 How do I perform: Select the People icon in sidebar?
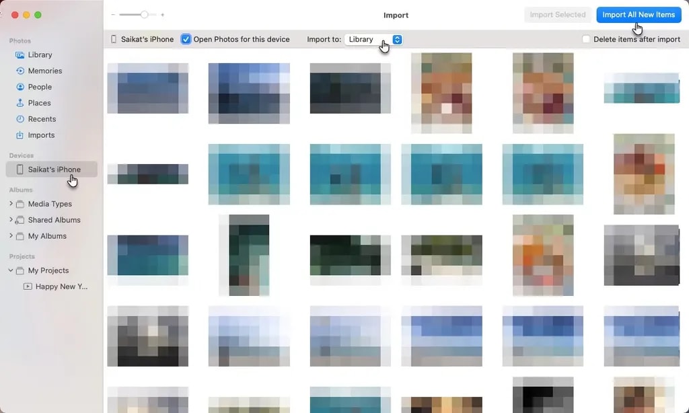(x=20, y=87)
